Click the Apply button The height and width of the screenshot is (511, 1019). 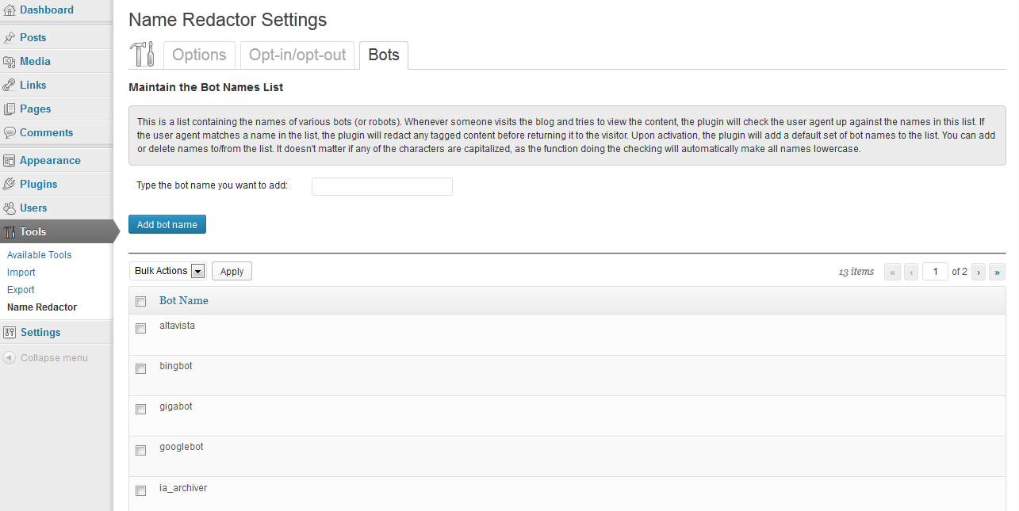tap(232, 271)
